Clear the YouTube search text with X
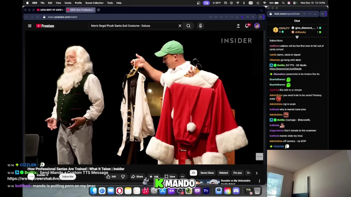The width and height of the screenshot is (351, 197). (180, 26)
